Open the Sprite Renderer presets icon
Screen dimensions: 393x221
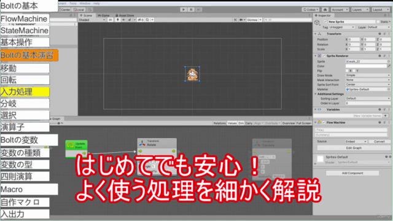coord(384,56)
